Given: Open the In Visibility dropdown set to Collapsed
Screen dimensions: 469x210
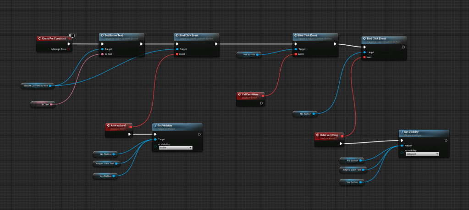Looking at the screenshot, I should (x=422, y=154).
